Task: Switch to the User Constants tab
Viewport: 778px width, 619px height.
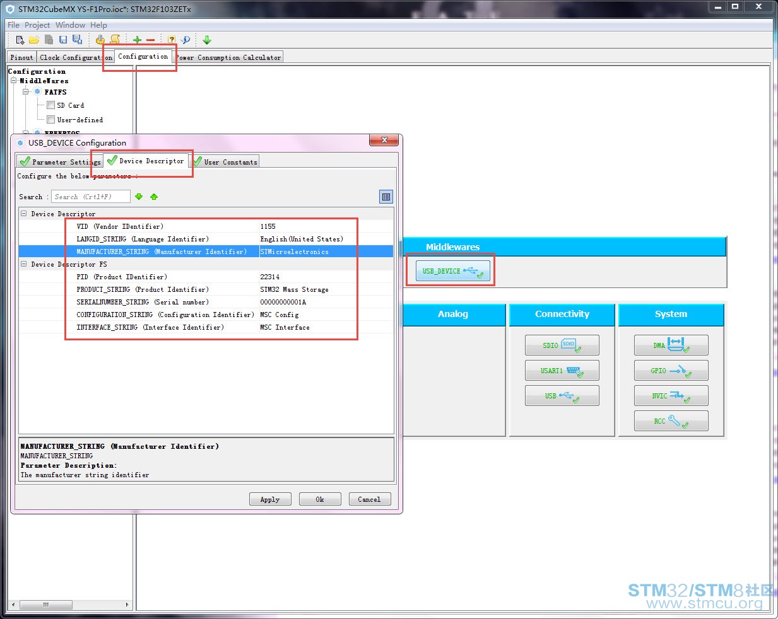Action: pos(225,162)
